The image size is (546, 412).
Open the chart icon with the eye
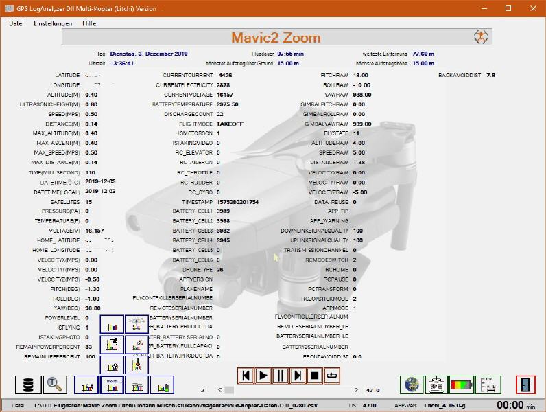(x=136, y=325)
